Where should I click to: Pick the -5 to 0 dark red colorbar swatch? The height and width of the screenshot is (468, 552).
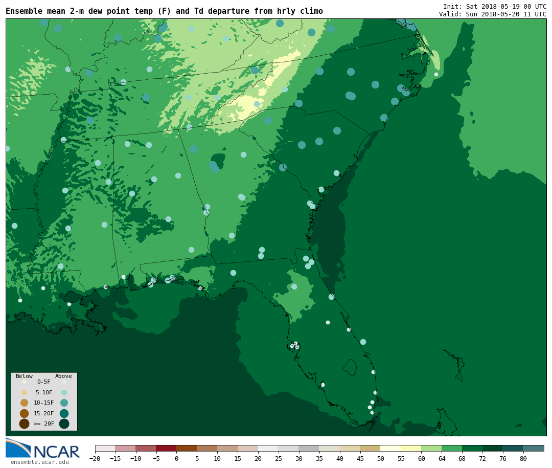coord(167,448)
